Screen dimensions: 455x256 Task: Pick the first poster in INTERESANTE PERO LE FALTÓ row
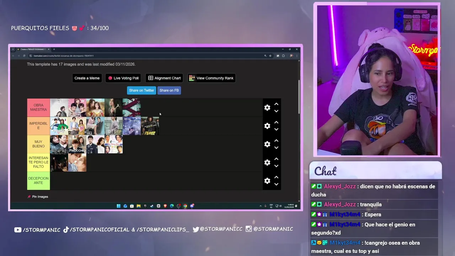tap(59, 162)
